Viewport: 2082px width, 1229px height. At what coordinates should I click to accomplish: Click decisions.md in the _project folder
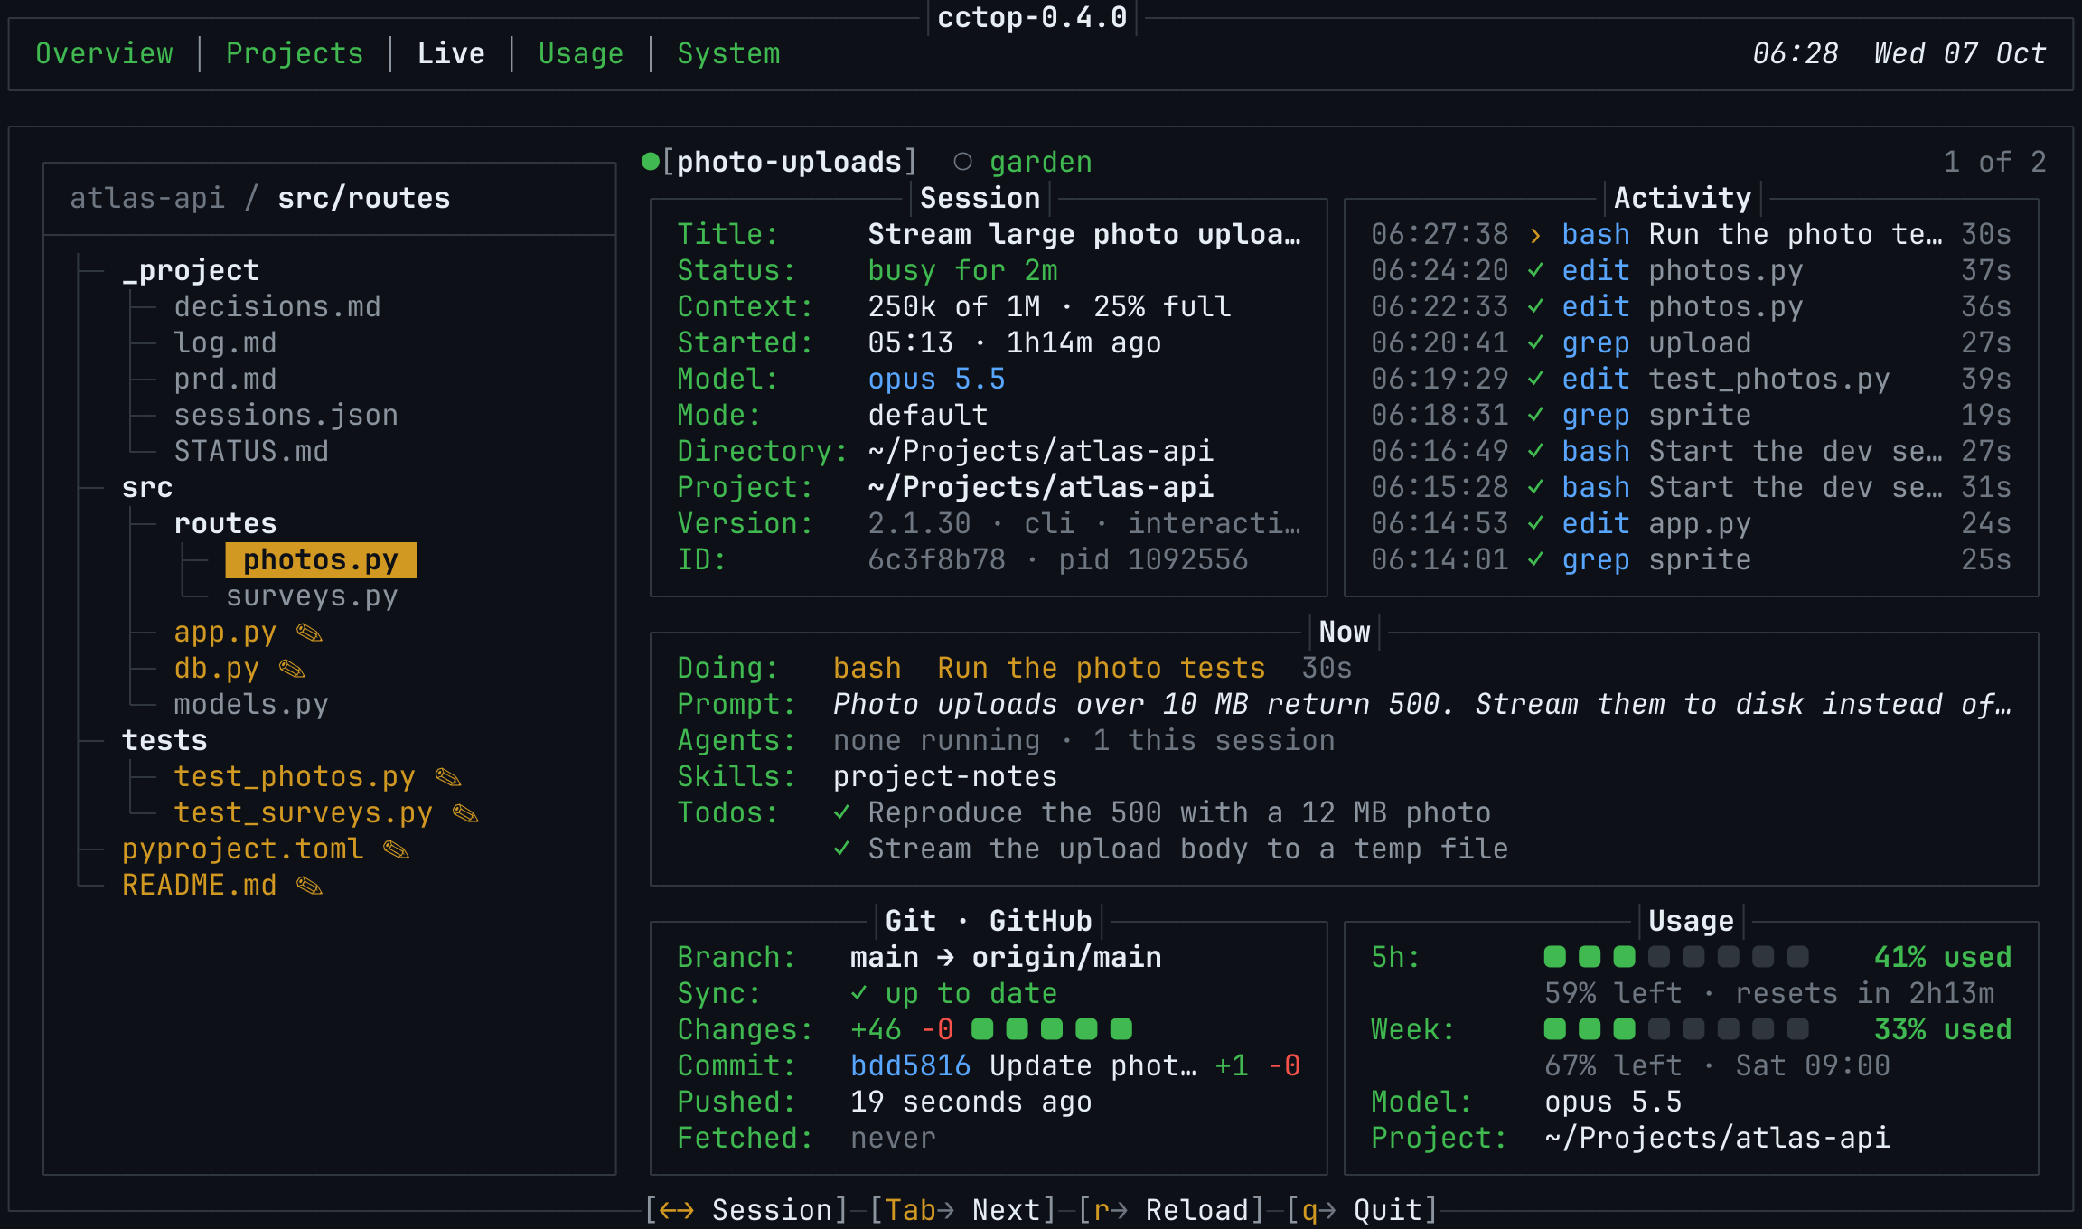click(x=277, y=306)
